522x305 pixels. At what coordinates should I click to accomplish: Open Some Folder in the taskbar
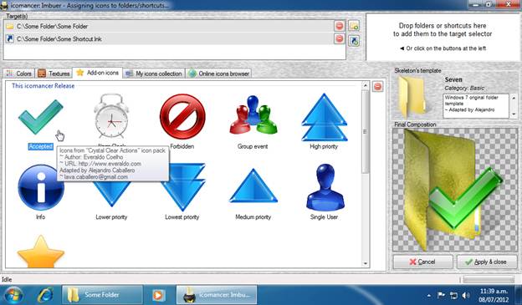click(102, 295)
